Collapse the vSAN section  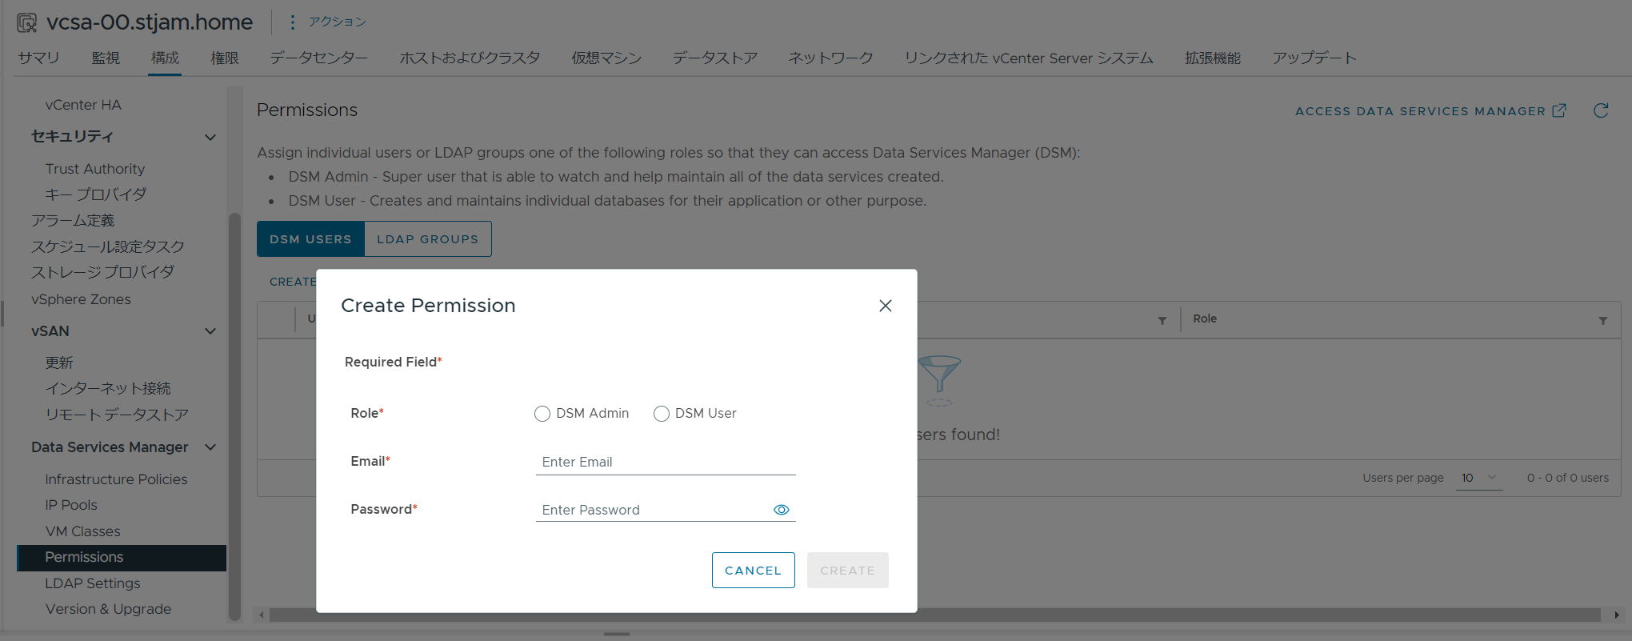pos(210,331)
